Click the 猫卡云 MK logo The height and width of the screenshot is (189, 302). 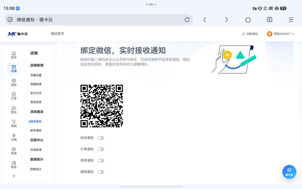click(x=17, y=34)
